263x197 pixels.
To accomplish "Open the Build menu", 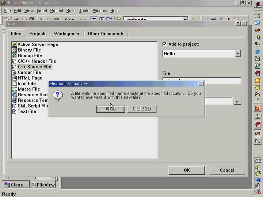I will click(71, 11).
